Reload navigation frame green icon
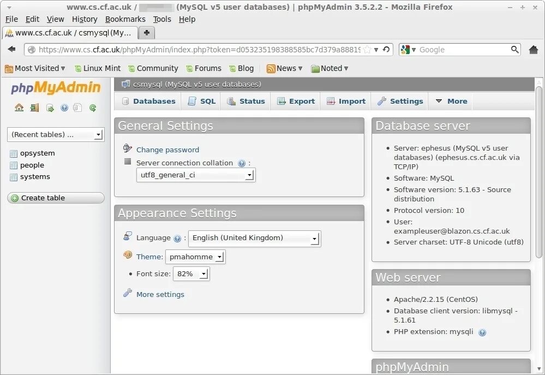This screenshot has width=545, height=375. point(92,108)
